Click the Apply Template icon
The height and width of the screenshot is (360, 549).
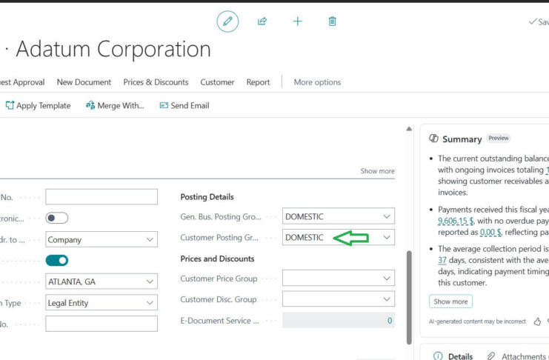[10, 105]
